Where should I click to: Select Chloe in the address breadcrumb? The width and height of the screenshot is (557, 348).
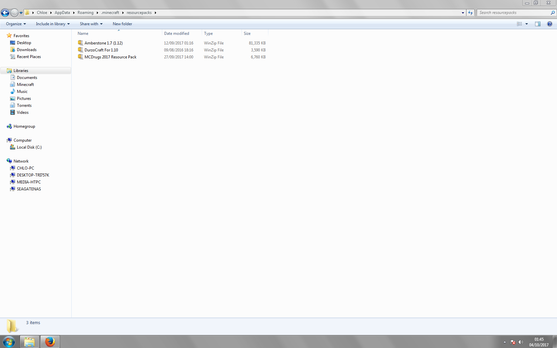pyautogui.click(x=42, y=13)
